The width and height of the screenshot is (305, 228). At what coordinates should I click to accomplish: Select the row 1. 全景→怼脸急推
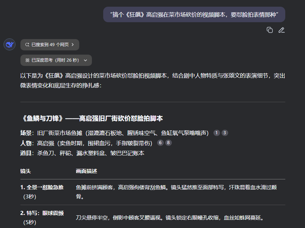coord(153,192)
